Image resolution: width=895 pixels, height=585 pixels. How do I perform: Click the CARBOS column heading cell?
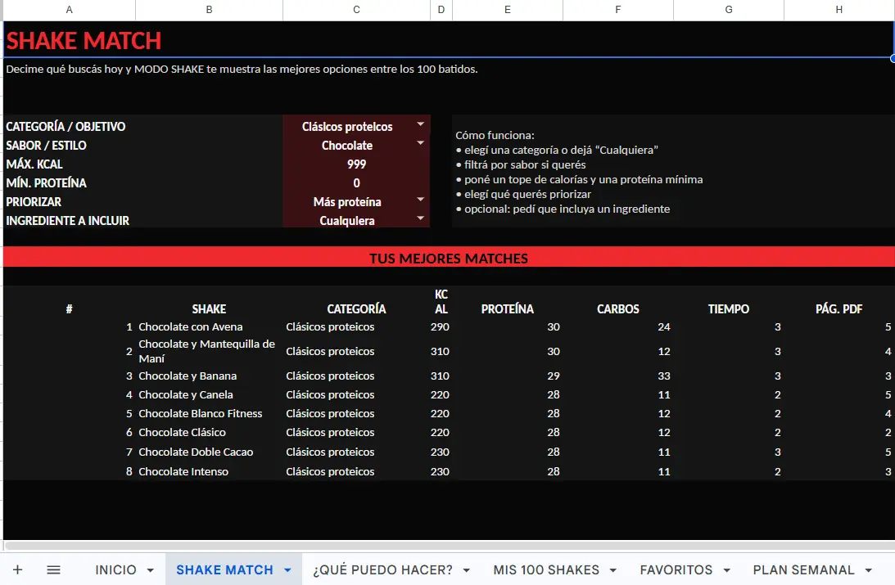[x=618, y=302]
